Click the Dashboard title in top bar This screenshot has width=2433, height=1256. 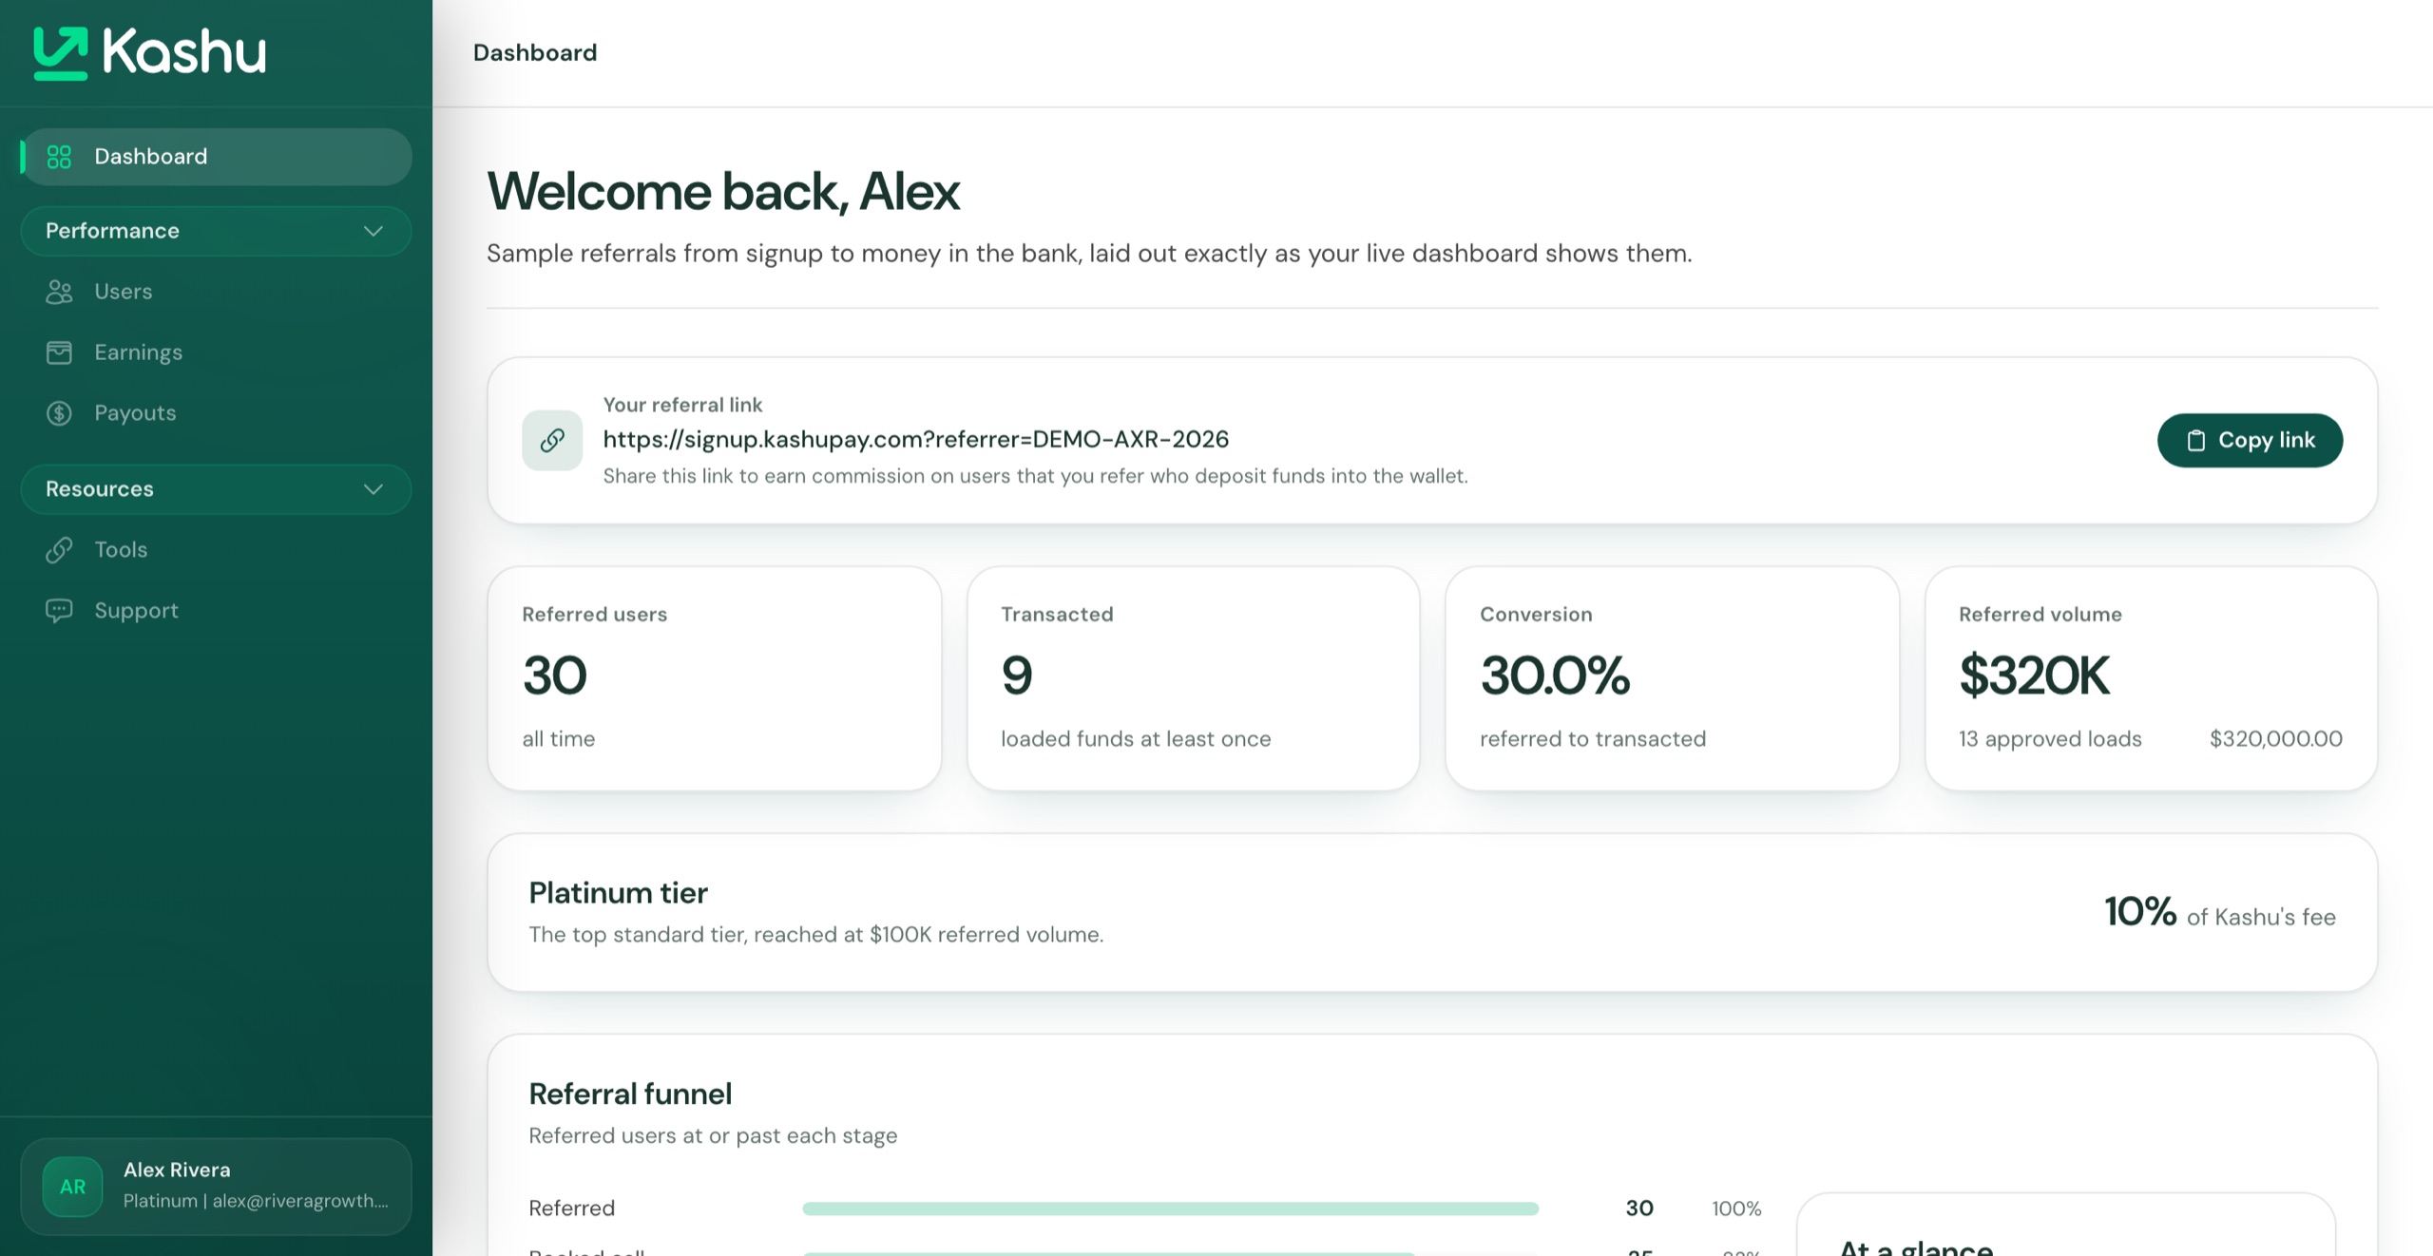click(535, 52)
